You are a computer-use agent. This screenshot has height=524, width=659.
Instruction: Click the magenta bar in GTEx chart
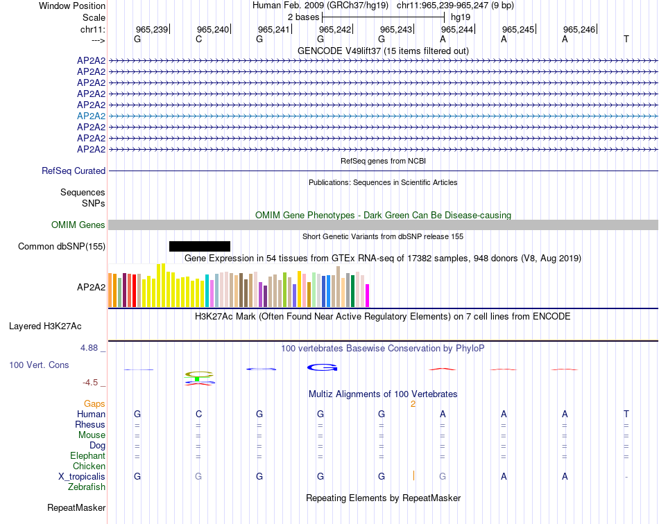tap(368, 295)
